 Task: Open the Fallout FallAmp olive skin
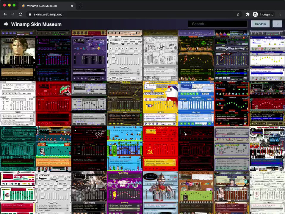(x=125, y=103)
